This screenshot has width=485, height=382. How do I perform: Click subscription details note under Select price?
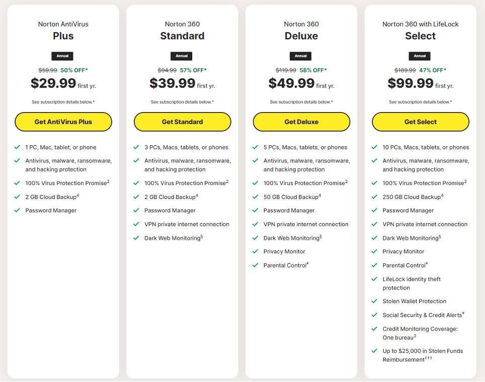(x=420, y=102)
